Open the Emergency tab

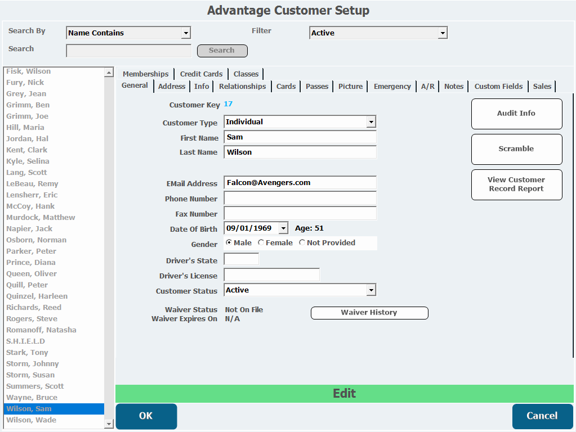tap(392, 86)
